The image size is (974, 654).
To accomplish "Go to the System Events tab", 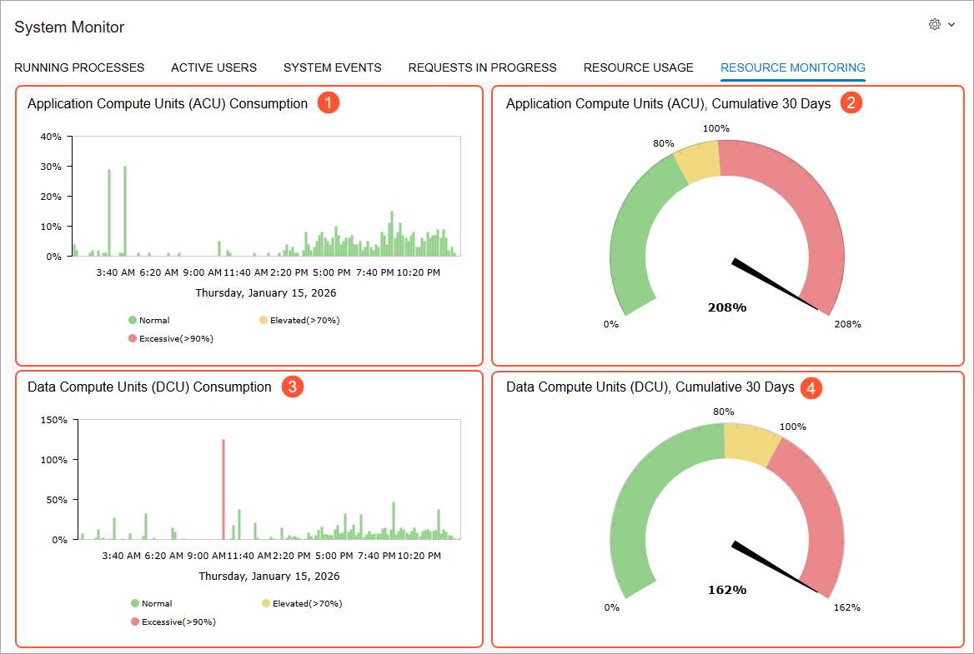I will click(x=333, y=67).
